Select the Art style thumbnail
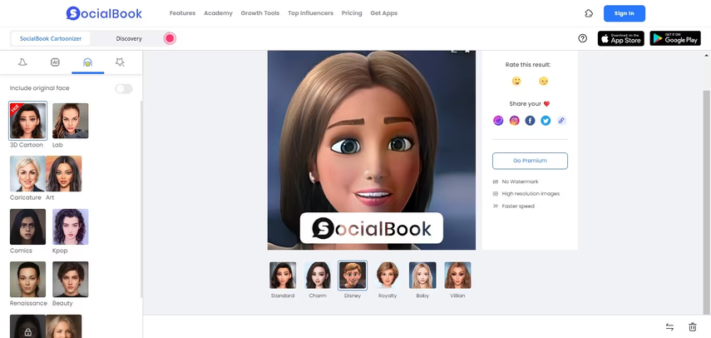The height and width of the screenshot is (338, 711). [64, 174]
